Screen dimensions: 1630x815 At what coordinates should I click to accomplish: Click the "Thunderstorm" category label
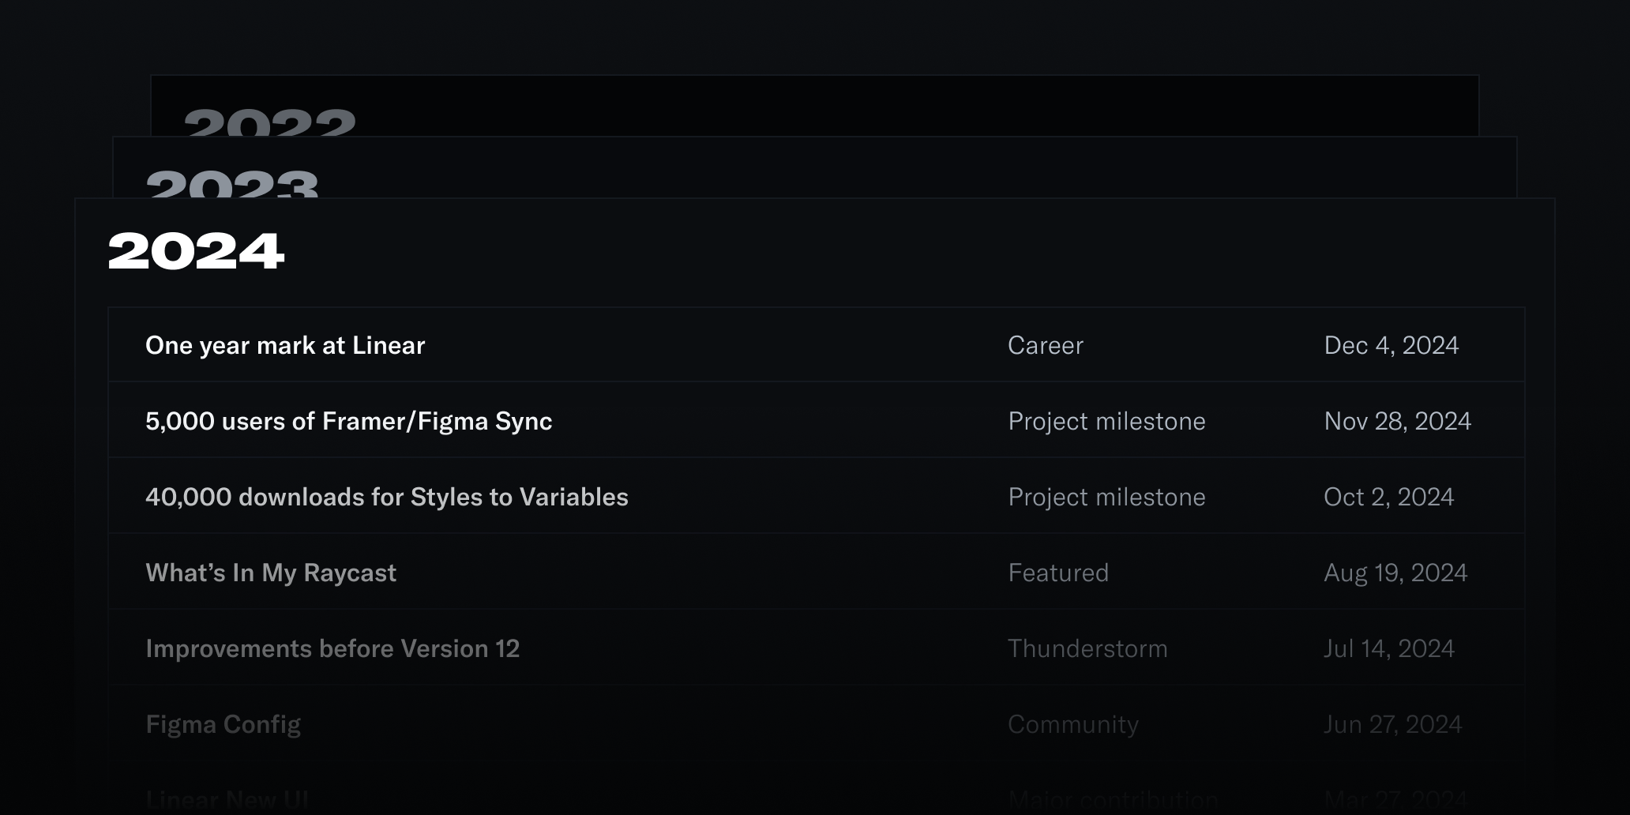pos(1087,648)
